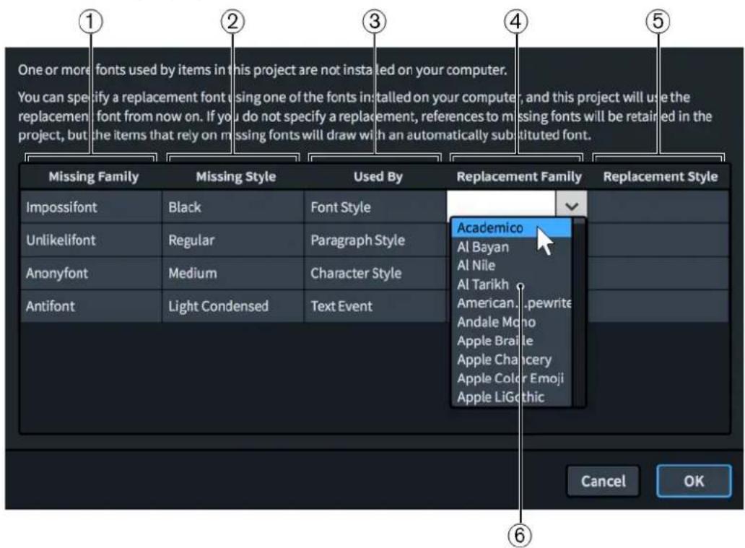Click the Paragraph Style used-by cell
Viewport: 745px width, 548px height.
pyautogui.click(x=375, y=240)
